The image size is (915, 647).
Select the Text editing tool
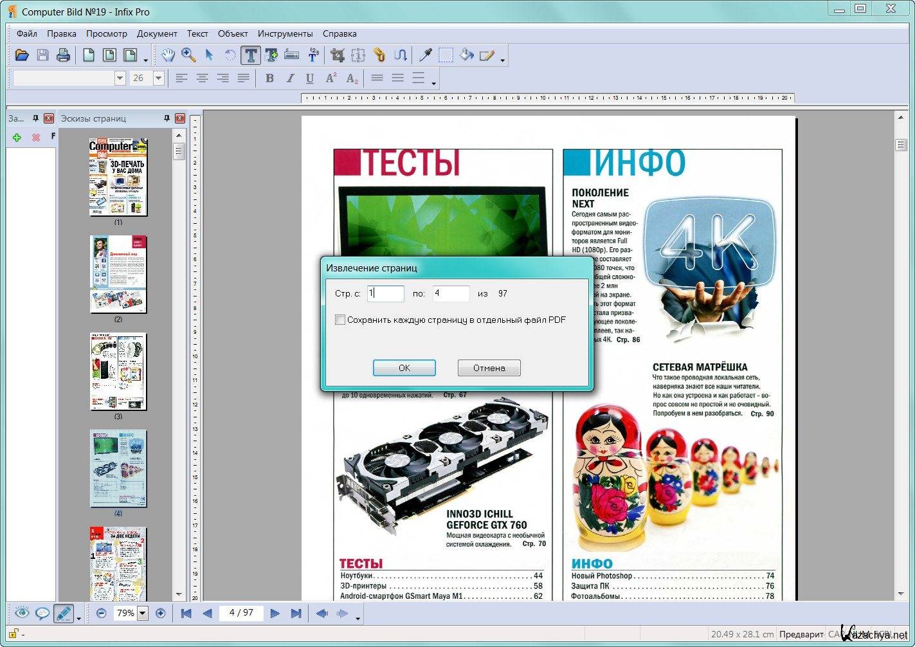(x=251, y=55)
